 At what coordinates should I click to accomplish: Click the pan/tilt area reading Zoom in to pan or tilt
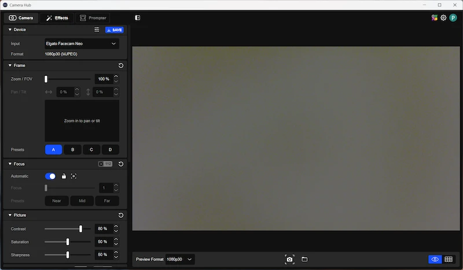pos(82,121)
